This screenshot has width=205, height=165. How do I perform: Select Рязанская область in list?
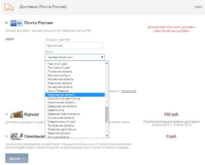pos(75,83)
